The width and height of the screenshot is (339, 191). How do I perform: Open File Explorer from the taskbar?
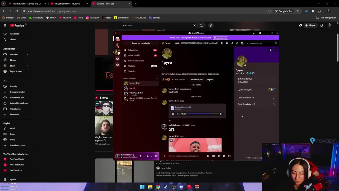150,187
